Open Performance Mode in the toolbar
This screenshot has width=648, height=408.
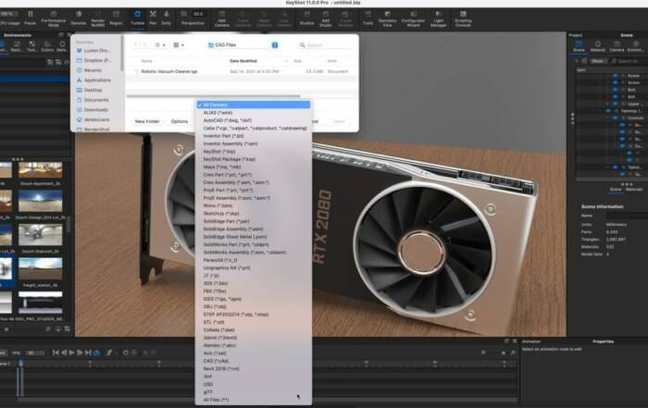(x=54, y=19)
